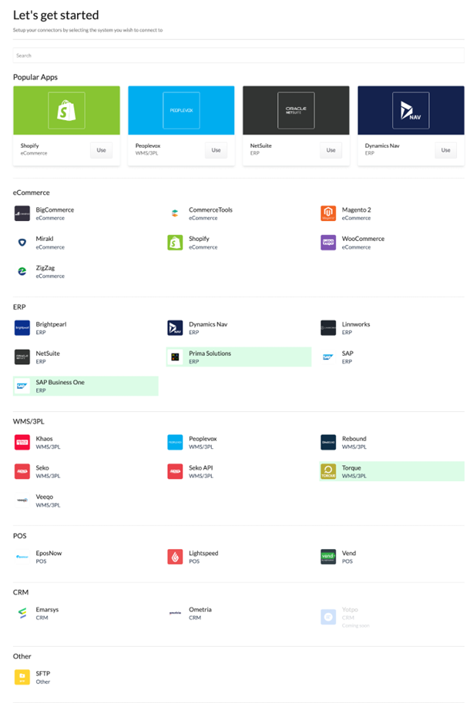Click the Dynamics Nav card image
This screenshot has width=470, height=703.
point(411,110)
